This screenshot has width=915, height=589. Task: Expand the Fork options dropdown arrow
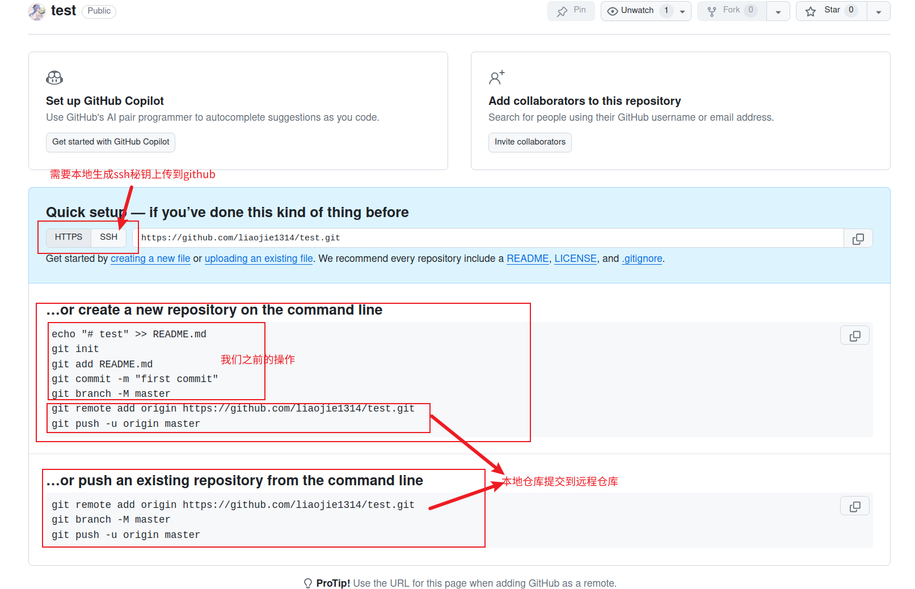coord(778,11)
